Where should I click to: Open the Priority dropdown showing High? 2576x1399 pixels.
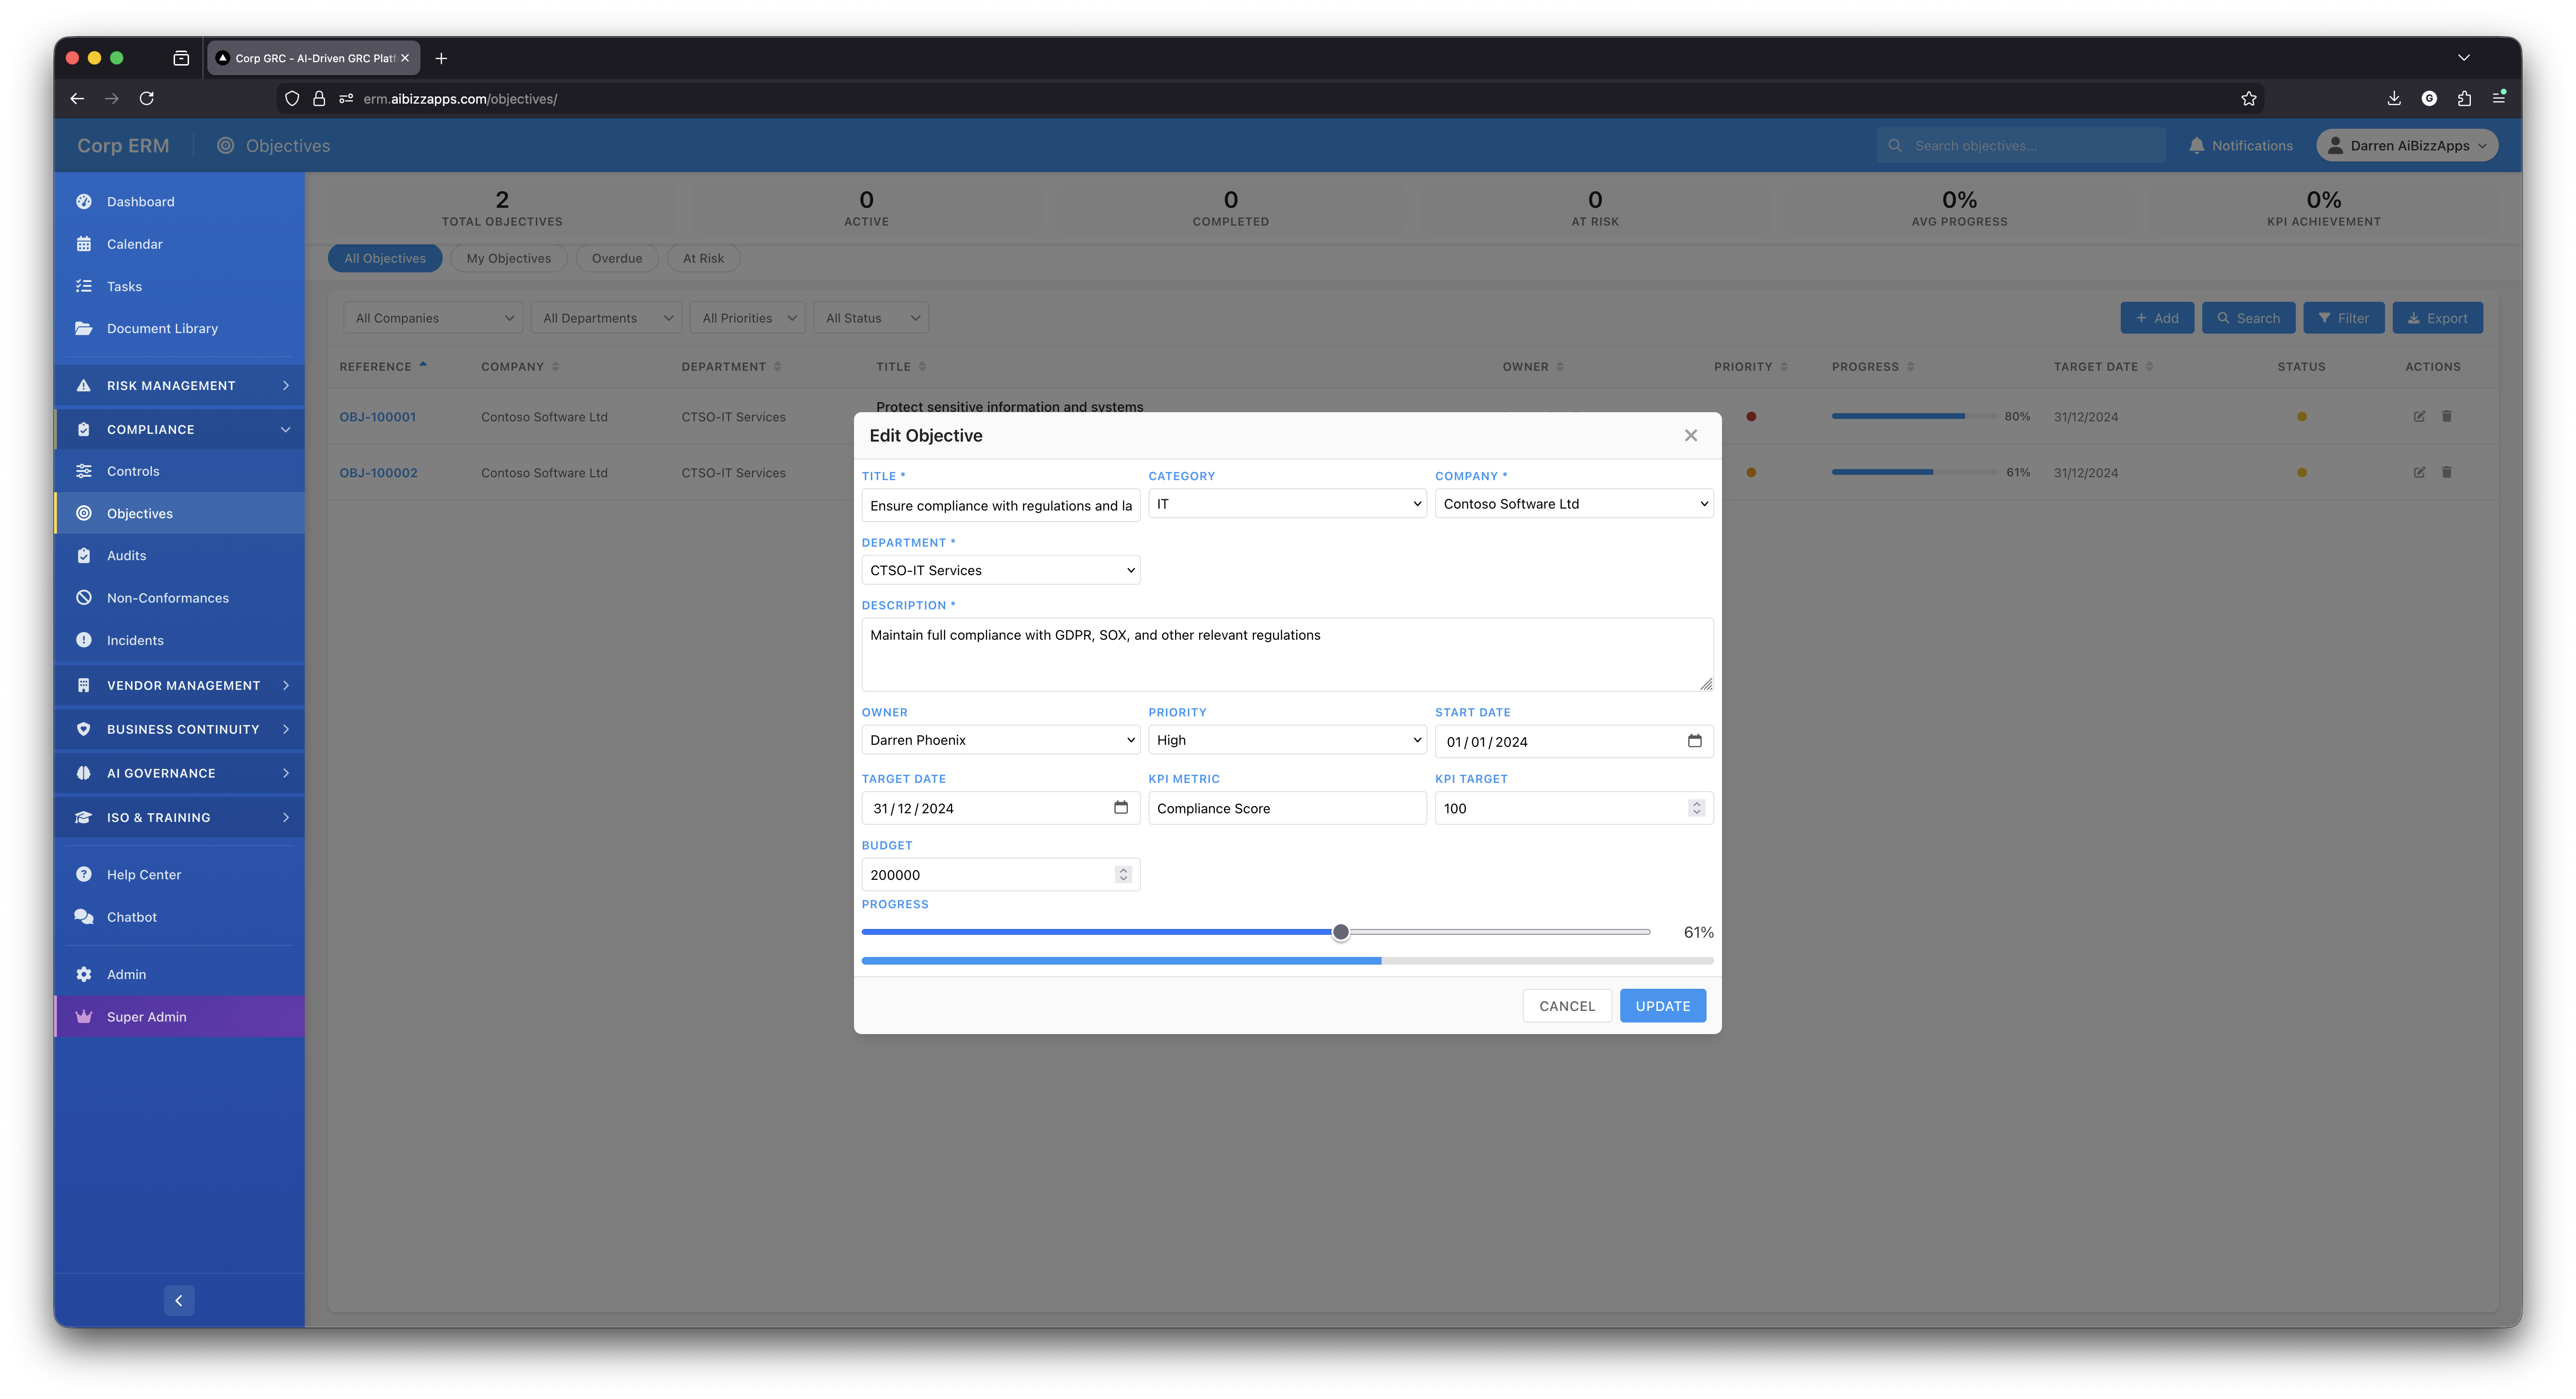click(1286, 740)
